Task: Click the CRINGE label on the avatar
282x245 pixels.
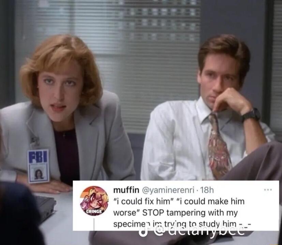Action: click(x=94, y=211)
